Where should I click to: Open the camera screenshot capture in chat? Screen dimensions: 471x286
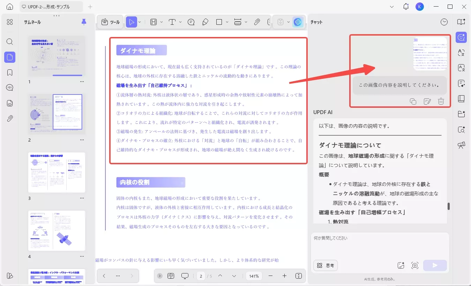(415, 265)
